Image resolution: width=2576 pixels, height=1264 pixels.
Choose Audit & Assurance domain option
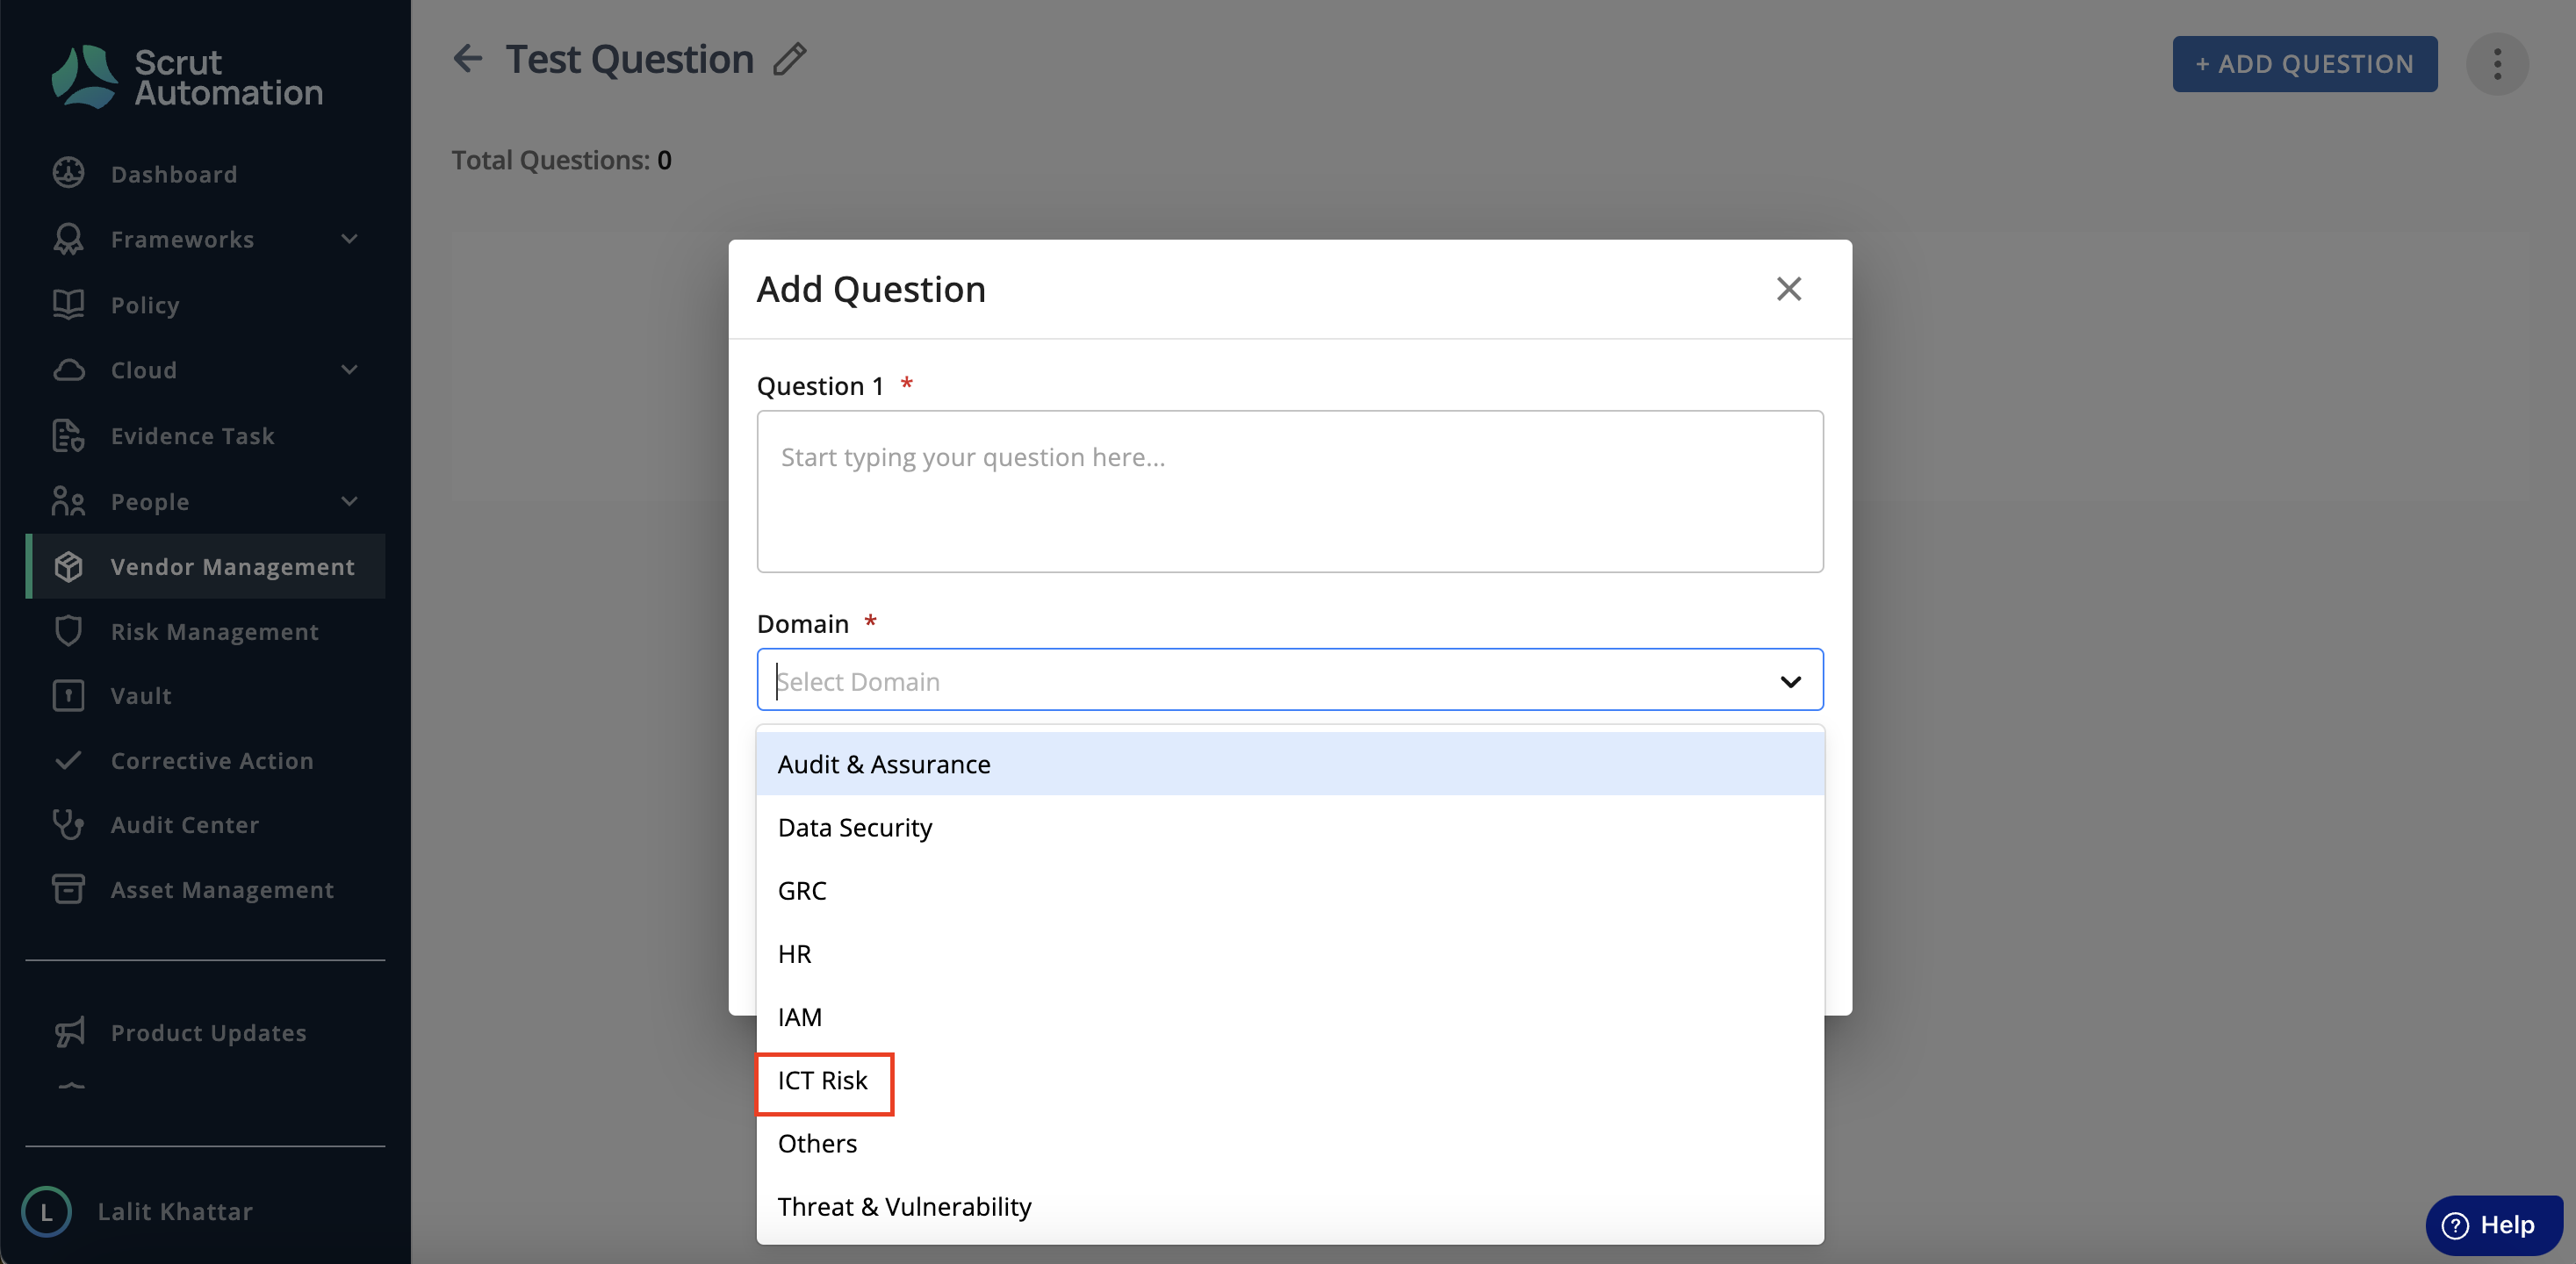tap(1290, 764)
